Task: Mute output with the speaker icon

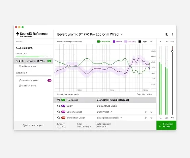Action: click(172, 118)
